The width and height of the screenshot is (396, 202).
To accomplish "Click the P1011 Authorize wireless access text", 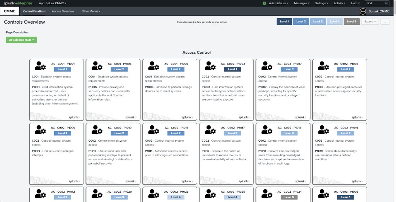I will click(167, 153).
